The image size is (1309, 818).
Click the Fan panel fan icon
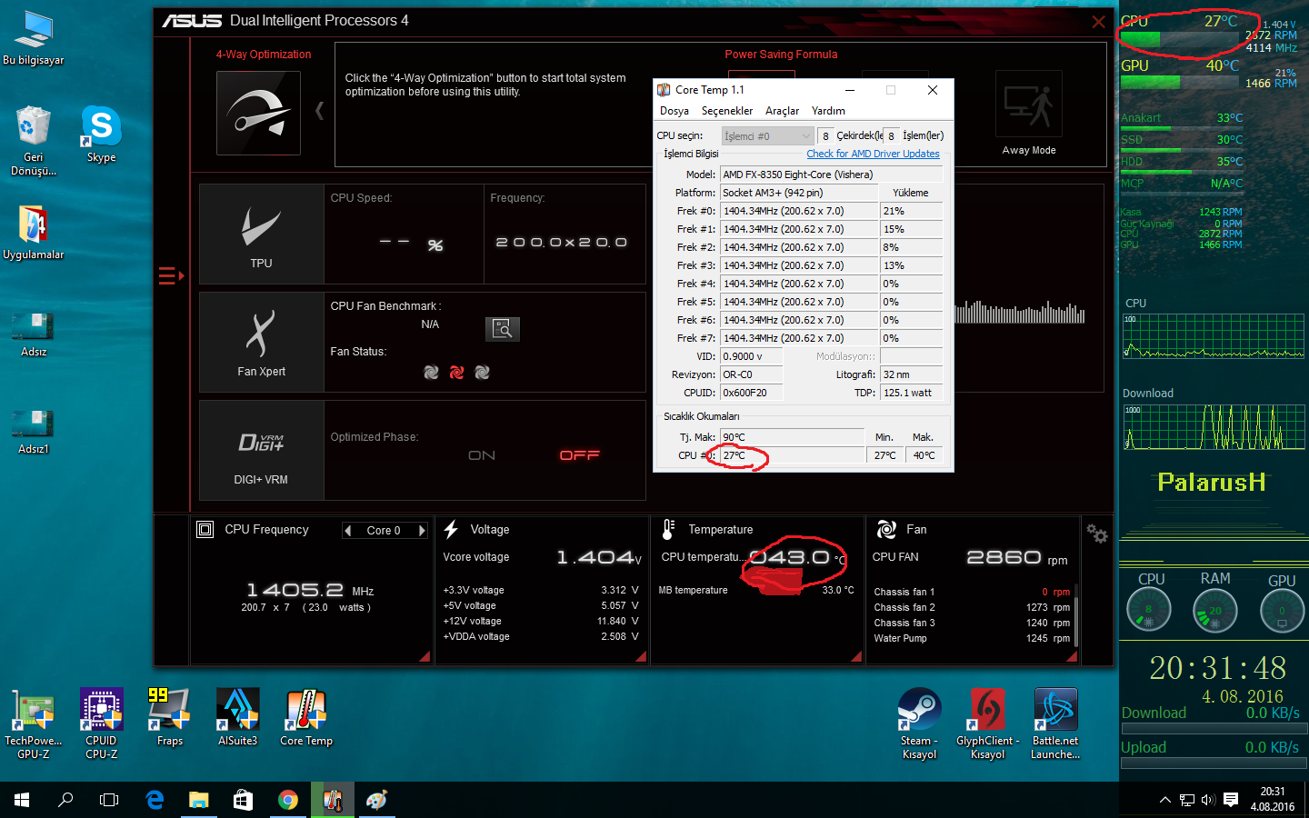tap(886, 529)
